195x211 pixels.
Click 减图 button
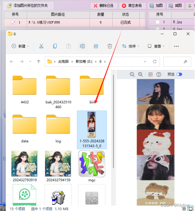(x=175, y=6)
